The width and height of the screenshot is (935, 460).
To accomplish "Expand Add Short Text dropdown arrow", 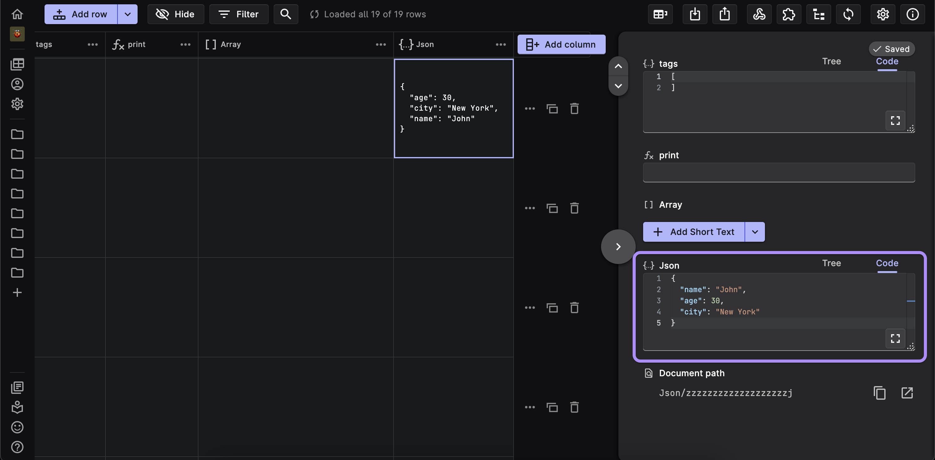I will pyautogui.click(x=755, y=232).
